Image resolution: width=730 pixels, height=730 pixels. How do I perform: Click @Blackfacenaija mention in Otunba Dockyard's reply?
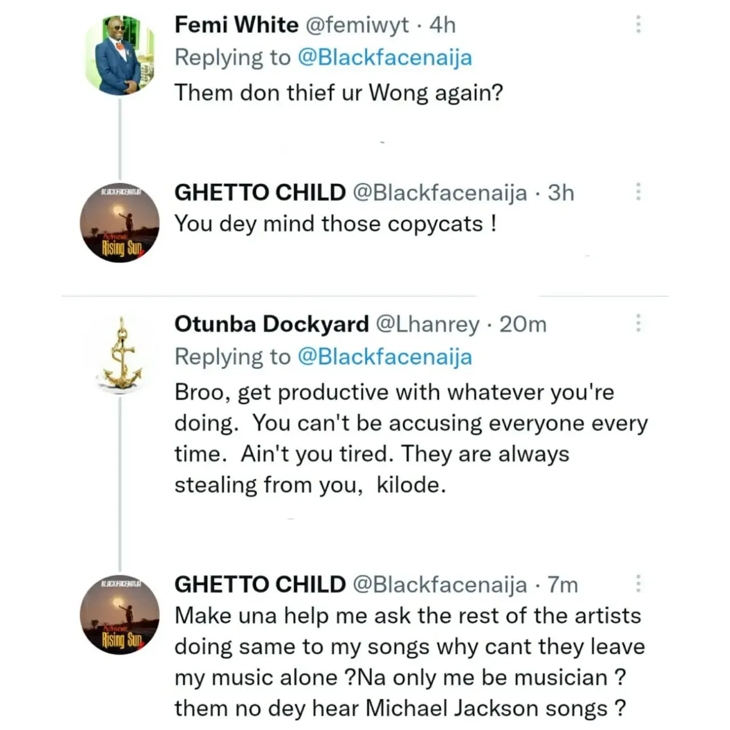point(385,357)
